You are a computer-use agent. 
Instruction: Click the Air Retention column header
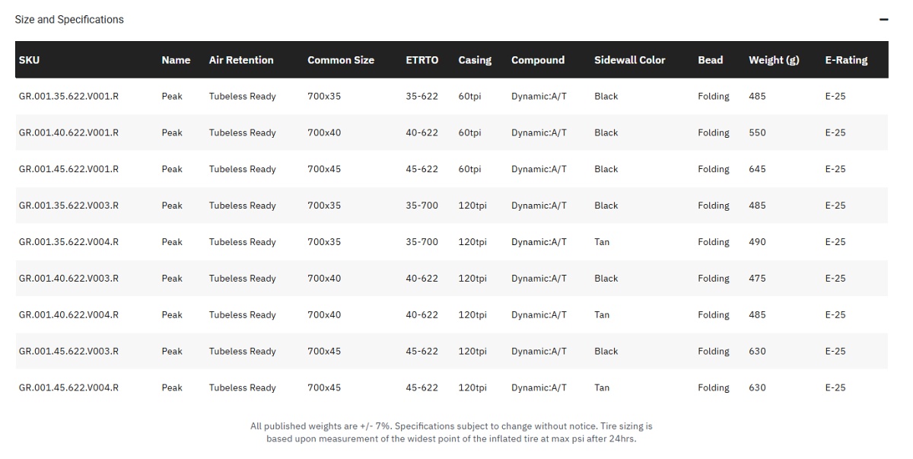pos(241,60)
